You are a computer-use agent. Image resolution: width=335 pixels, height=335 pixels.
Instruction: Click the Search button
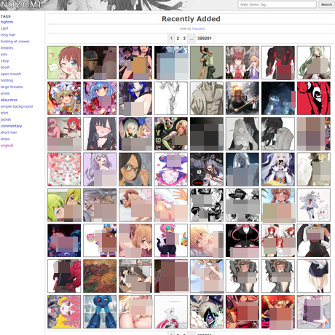(x=326, y=4)
